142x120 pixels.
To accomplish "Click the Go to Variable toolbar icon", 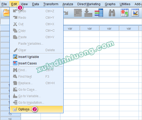I will click(88, 13).
